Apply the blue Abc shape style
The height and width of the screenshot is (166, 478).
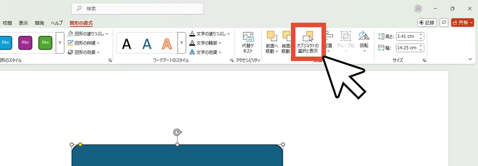(6, 42)
